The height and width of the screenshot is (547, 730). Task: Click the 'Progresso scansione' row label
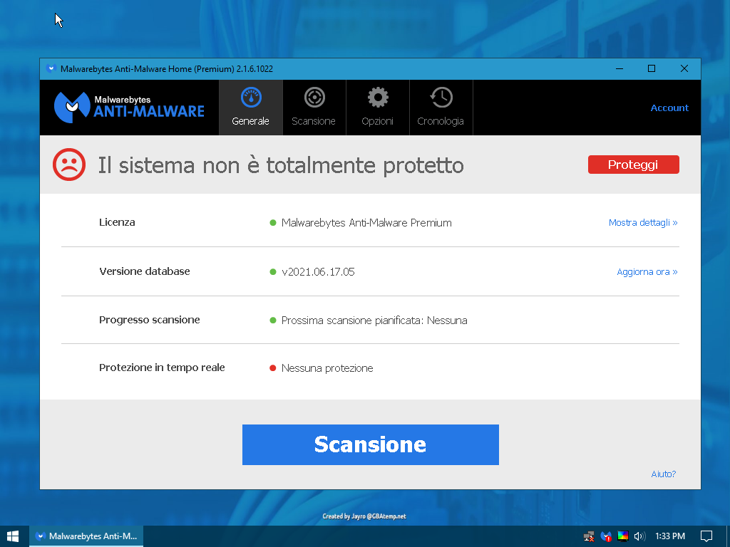coord(150,320)
